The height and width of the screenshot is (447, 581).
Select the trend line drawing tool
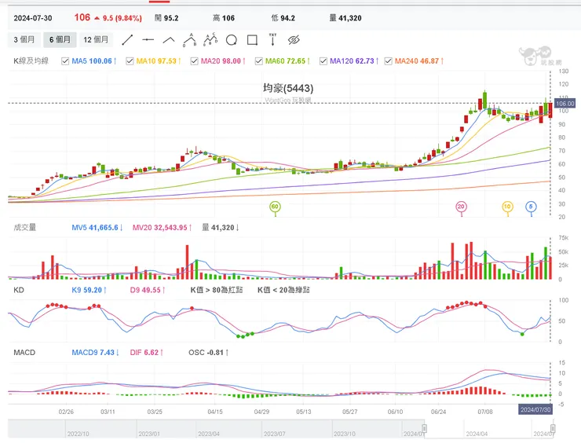click(x=127, y=39)
